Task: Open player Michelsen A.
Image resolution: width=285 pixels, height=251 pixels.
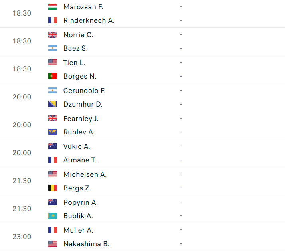Action: tap(85, 174)
